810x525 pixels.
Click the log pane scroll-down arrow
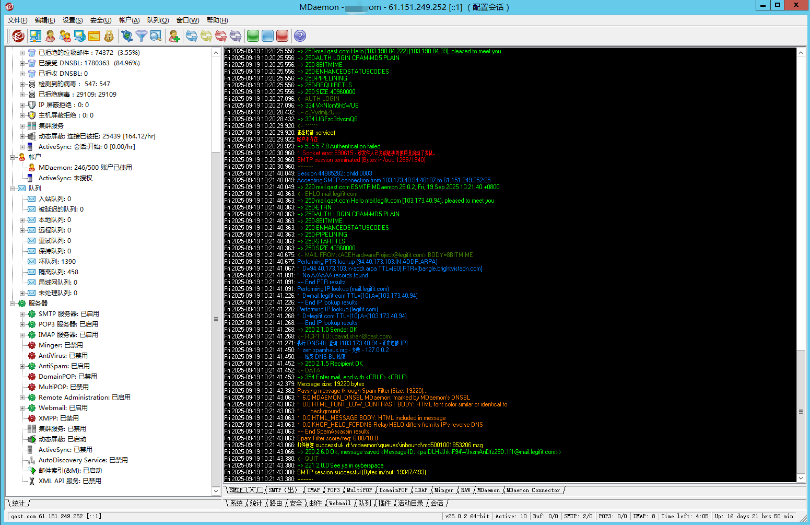click(x=801, y=478)
